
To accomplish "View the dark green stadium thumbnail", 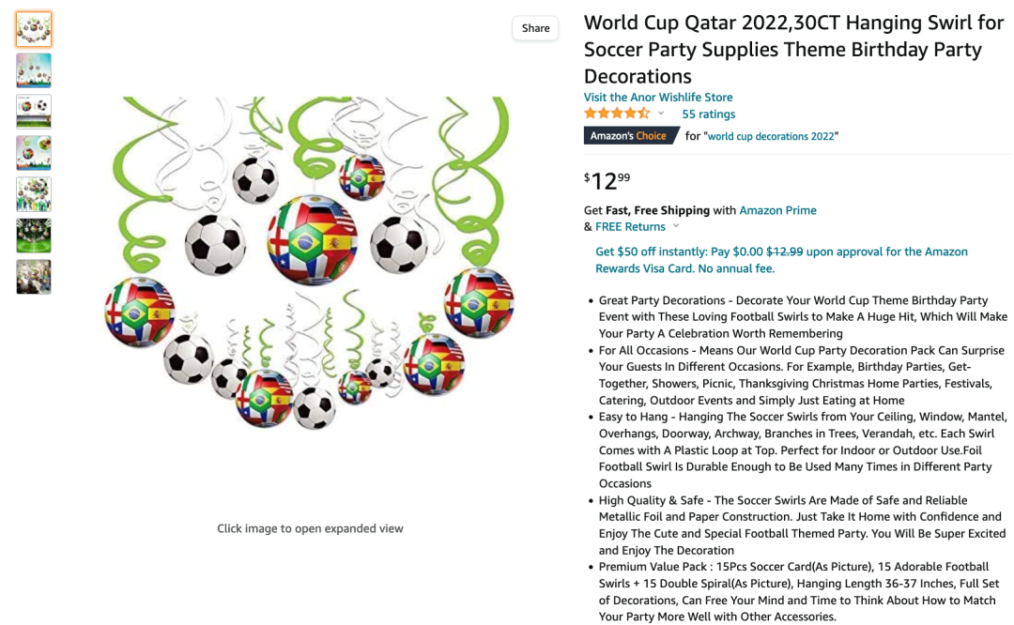I will (34, 236).
